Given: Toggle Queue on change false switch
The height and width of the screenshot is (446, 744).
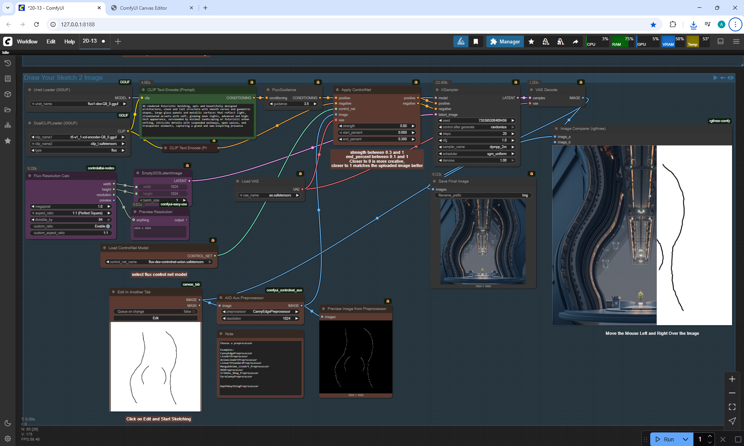Looking at the screenshot, I should point(194,312).
